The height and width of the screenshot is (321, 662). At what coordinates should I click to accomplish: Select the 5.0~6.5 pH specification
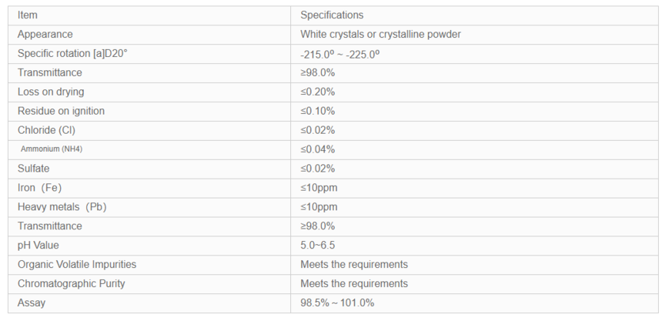[317, 246]
